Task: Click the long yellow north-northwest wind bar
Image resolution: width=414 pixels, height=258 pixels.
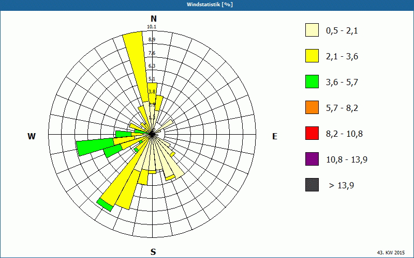Action: click(137, 66)
